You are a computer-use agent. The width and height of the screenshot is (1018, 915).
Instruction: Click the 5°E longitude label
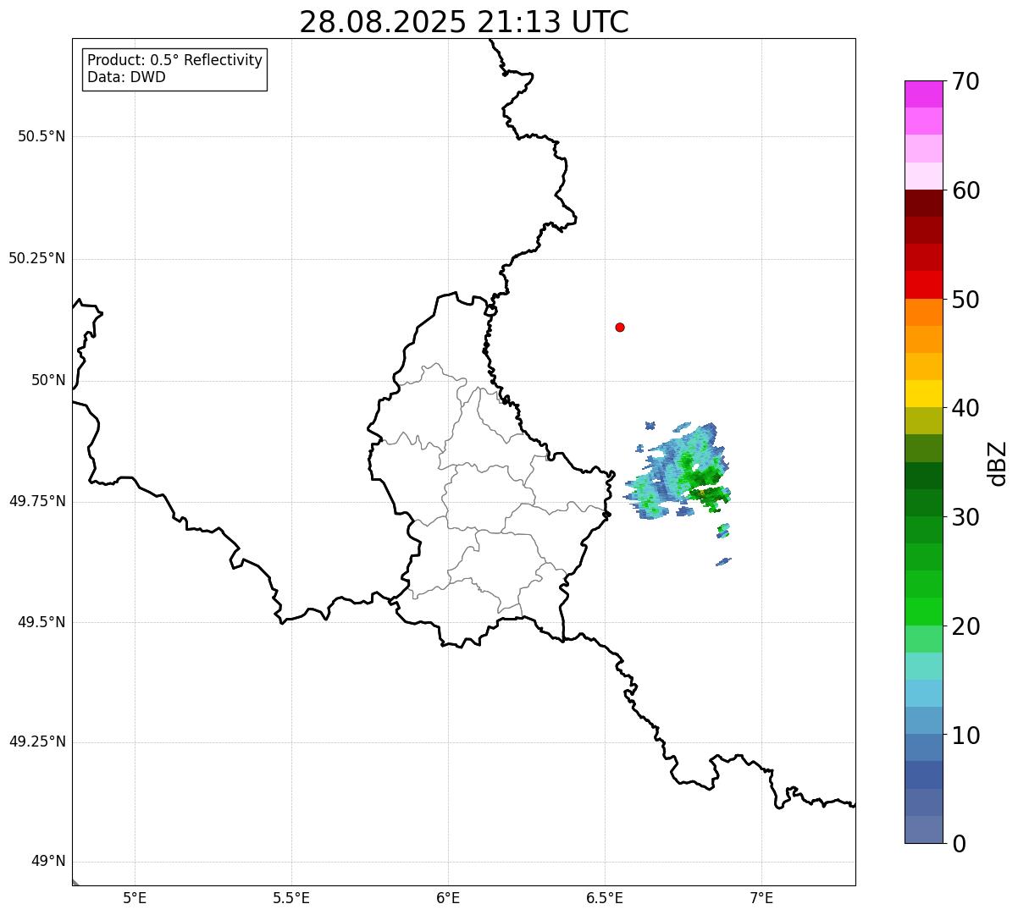(135, 897)
